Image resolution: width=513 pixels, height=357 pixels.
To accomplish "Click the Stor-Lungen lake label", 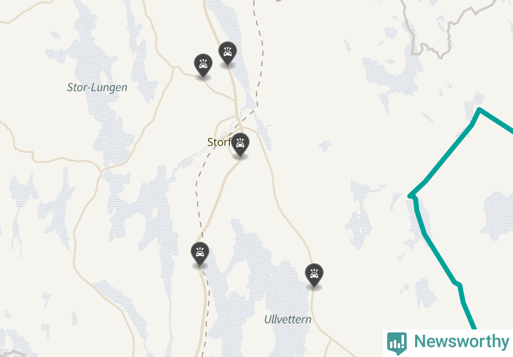I will pyautogui.click(x=97, y=87).
